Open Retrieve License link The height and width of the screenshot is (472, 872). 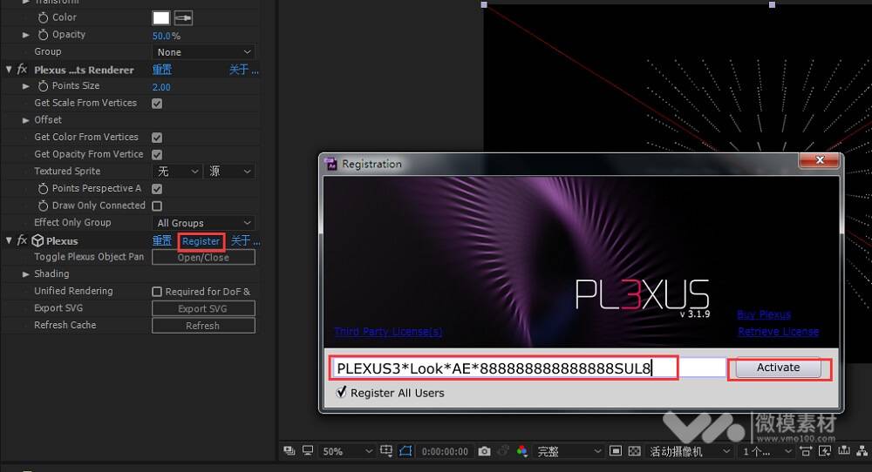pyautogui.click(x=778, y=332)
